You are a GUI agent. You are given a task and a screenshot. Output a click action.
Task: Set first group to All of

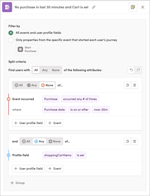pos(19,85)
